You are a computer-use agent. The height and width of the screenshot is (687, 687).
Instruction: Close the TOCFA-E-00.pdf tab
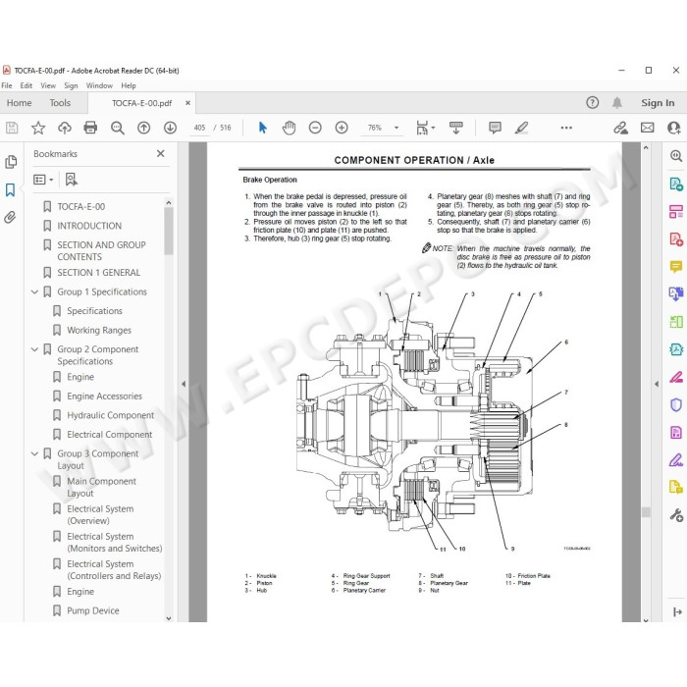coord(188,103)
